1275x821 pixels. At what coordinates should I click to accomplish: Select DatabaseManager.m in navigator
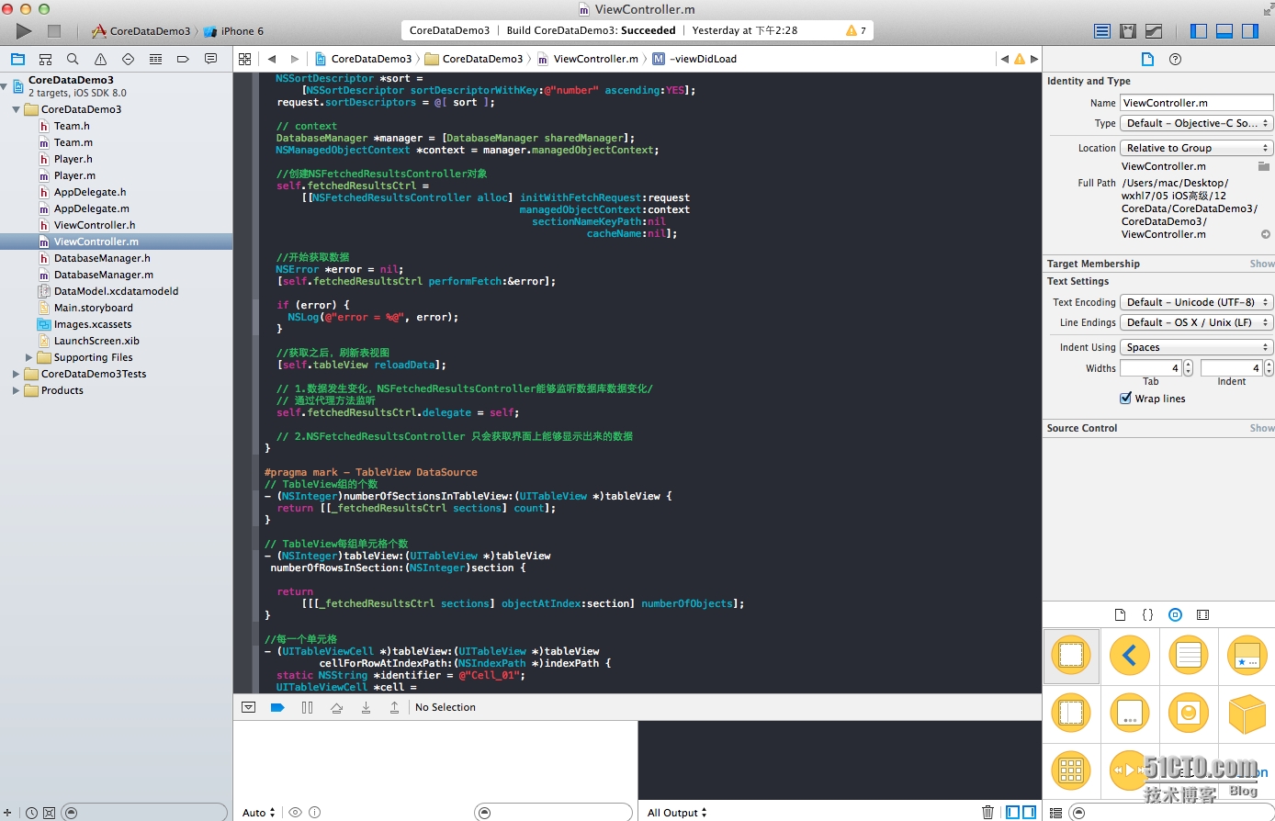click(x=104, y=275)
